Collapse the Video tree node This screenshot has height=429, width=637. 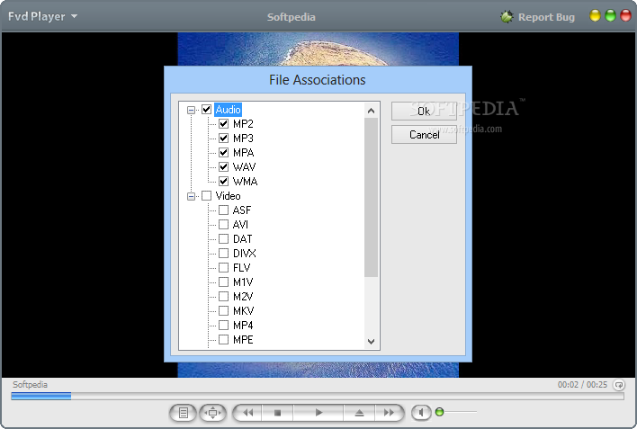191,196
